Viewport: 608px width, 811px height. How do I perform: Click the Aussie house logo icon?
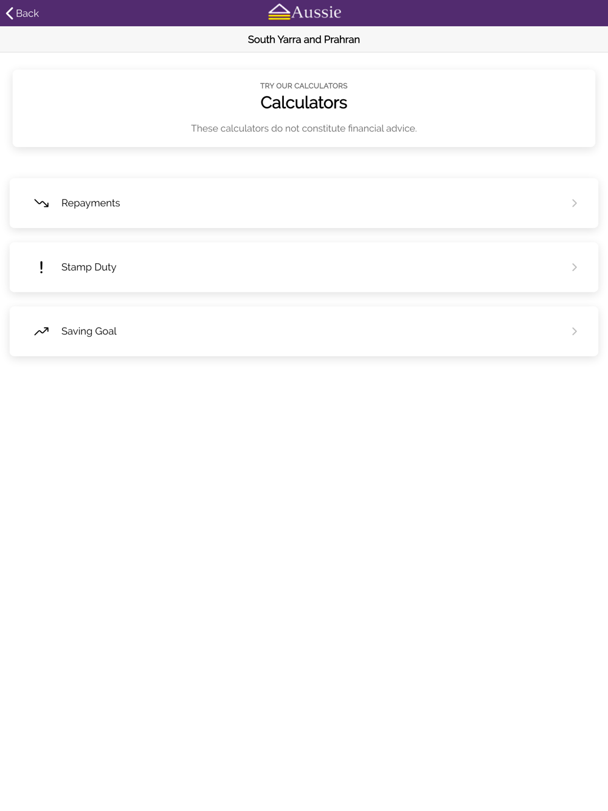coord(279,12)
